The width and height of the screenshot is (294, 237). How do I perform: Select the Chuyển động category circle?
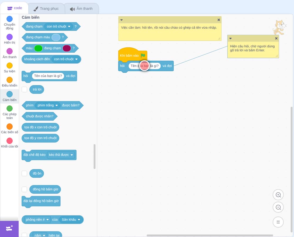point(10,19)
